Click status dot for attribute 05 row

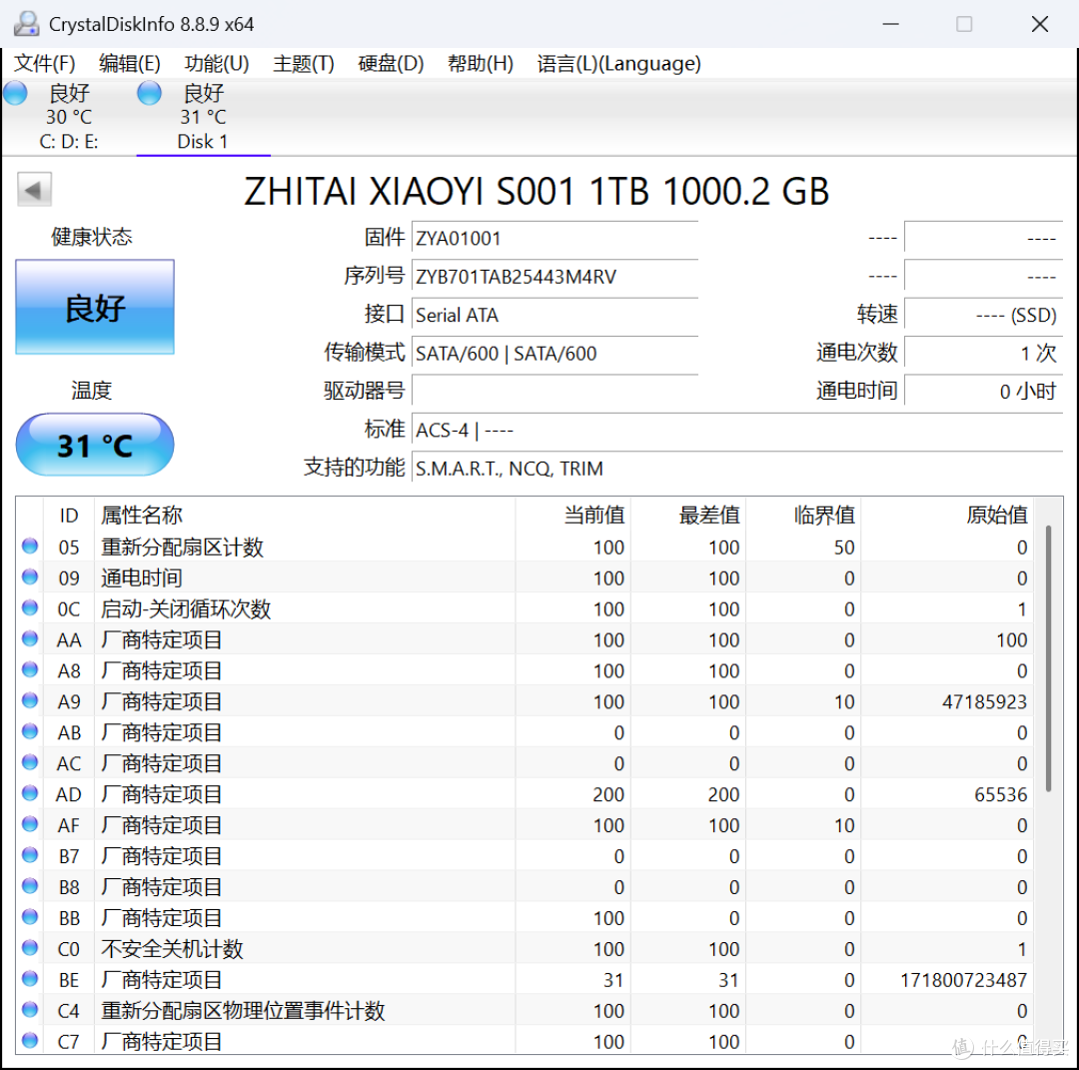point(30,546)
